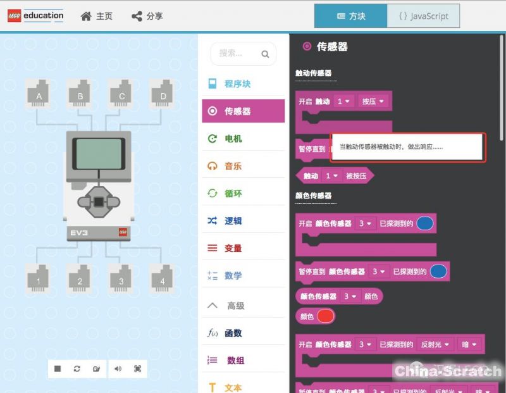Switch to the JavaScript editor tab
This screenshot has width=506, height=393.
tap(423, 16)
